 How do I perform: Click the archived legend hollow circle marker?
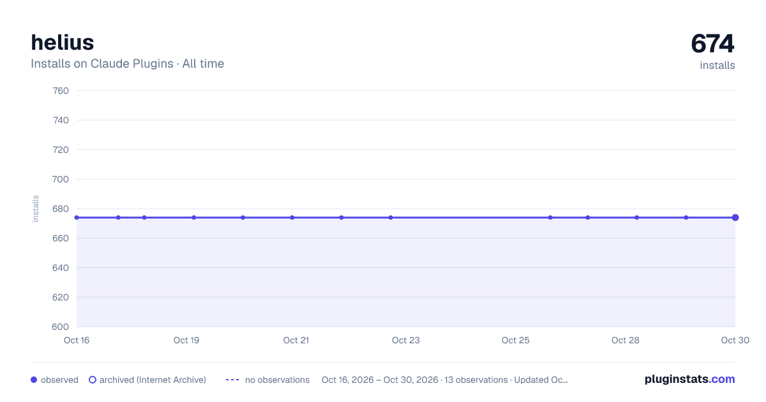click(x=93, y=380)
